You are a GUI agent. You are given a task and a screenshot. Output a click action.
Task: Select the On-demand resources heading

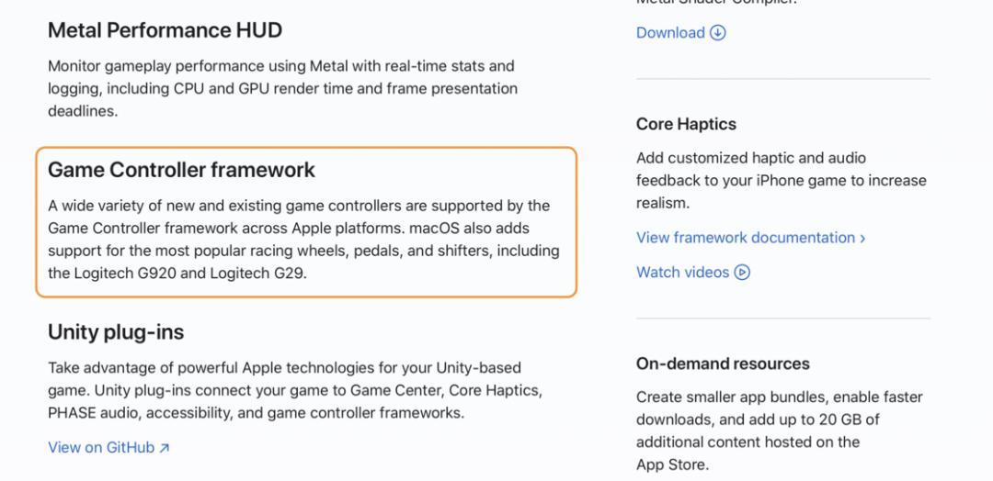pyautogui.click(x=723, y=364)
